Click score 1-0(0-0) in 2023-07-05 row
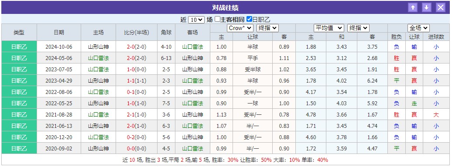Image resolution: width=452 pixels, height=167 pixels. point(137,69)
